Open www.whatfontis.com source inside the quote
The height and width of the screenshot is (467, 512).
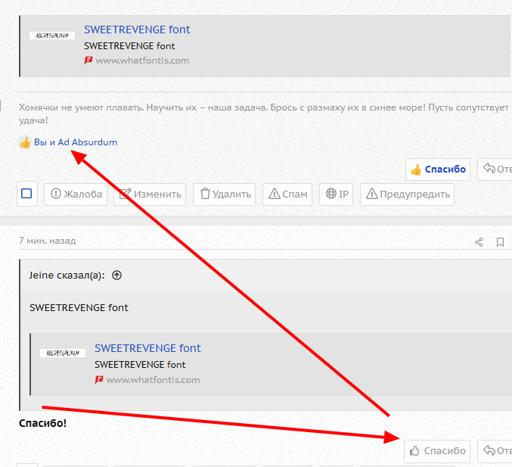153,380
